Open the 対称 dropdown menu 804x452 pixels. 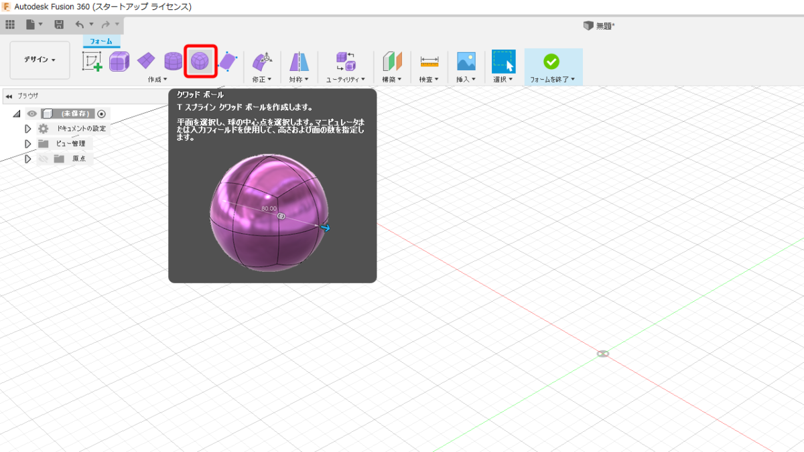[299, 79]
